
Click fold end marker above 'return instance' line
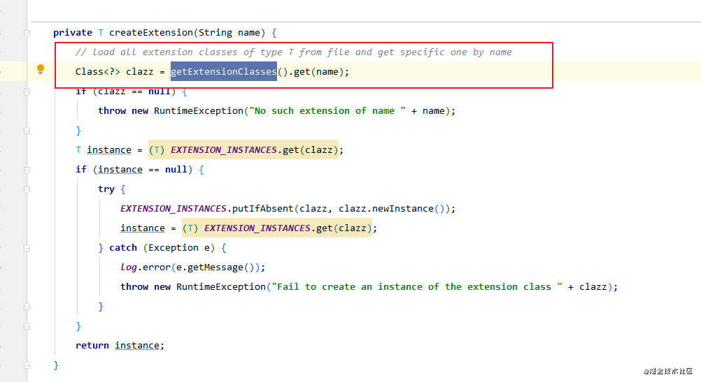pos(27,326)
